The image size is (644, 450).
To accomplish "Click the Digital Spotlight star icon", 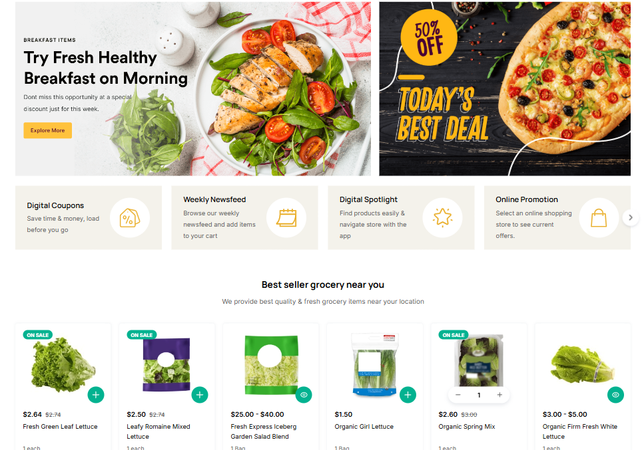I will click(x=442, y=217).
